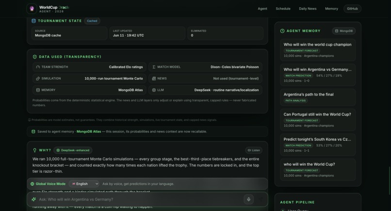Click the MongoDB badge in Agent Memory
The height and width of the screenshot is (211, 391).
(344, 31)
